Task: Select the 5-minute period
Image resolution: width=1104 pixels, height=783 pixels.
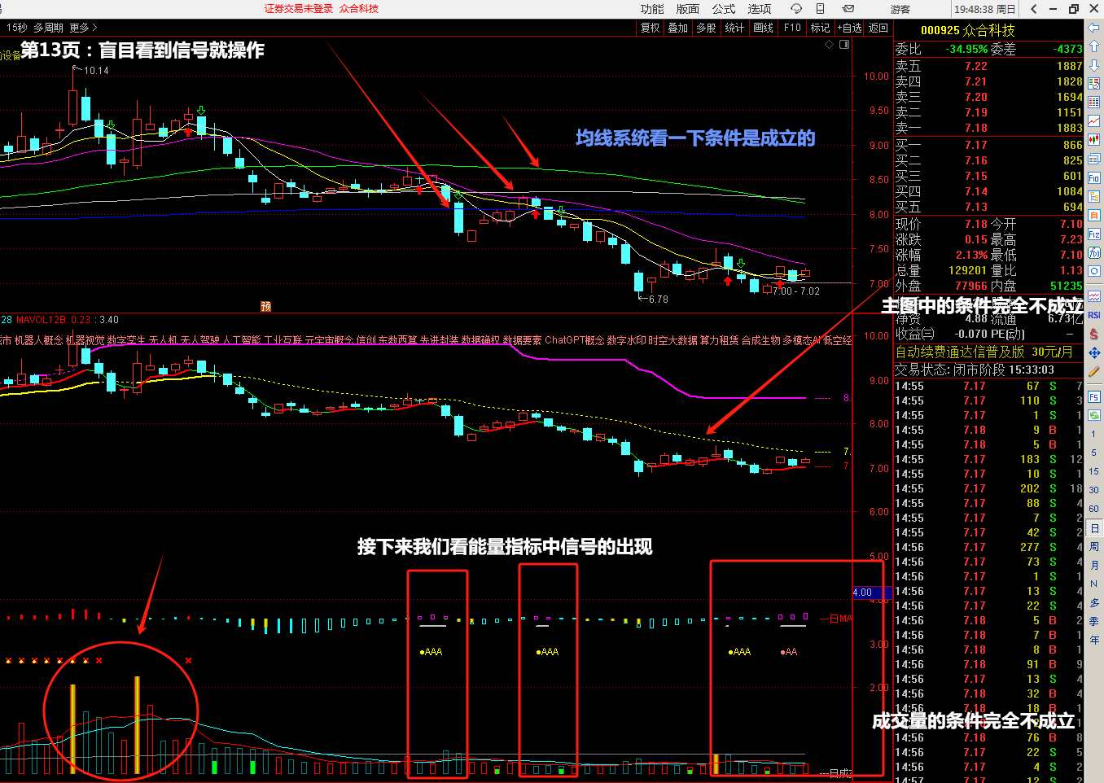Action: pos(1094,453)
